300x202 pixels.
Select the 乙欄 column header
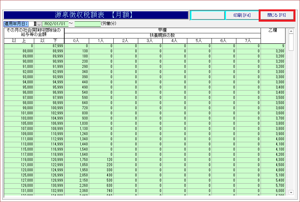[273, 30]
